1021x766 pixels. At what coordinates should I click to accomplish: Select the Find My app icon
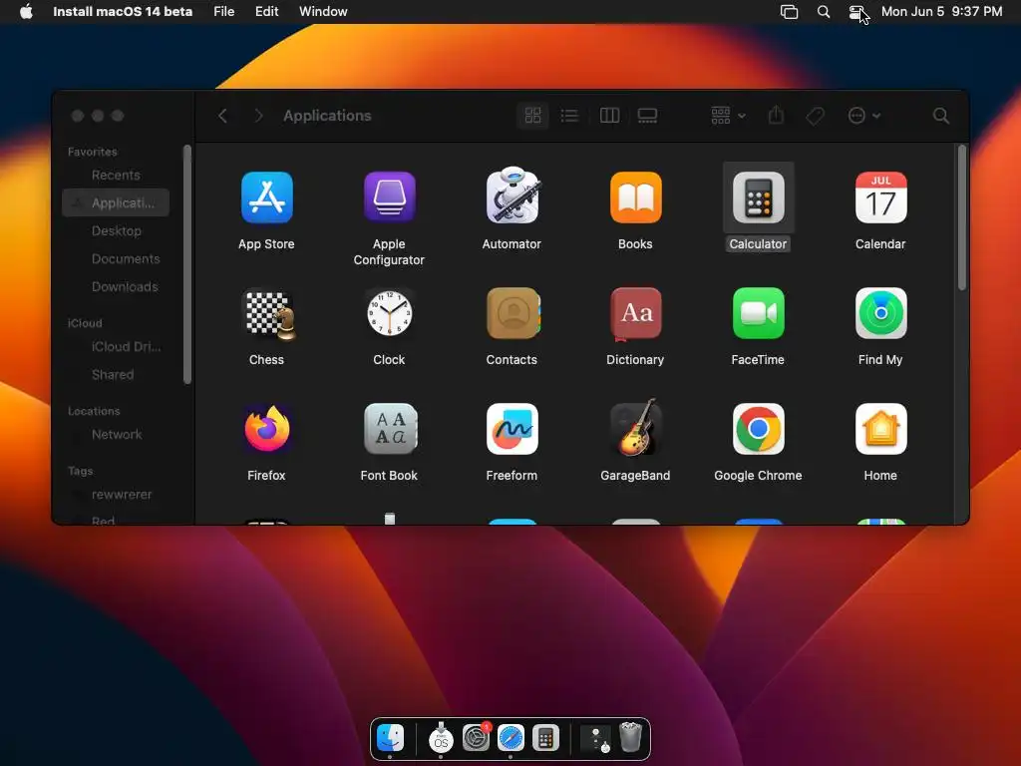click(880, 313)
